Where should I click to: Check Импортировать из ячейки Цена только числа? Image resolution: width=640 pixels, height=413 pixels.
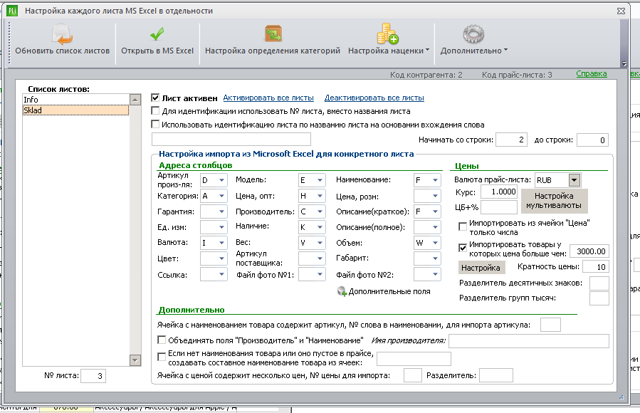(x=463, y=226)
